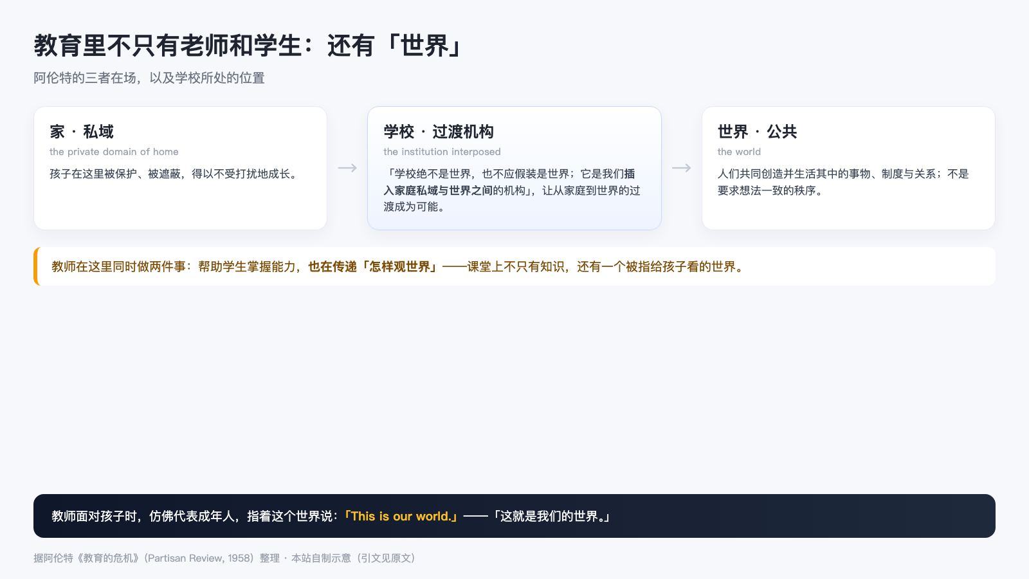Select the paragraph 人们共同创造并生活其中的事物
This screenshot has width=1029, height=579.
[x=844, y=182]
